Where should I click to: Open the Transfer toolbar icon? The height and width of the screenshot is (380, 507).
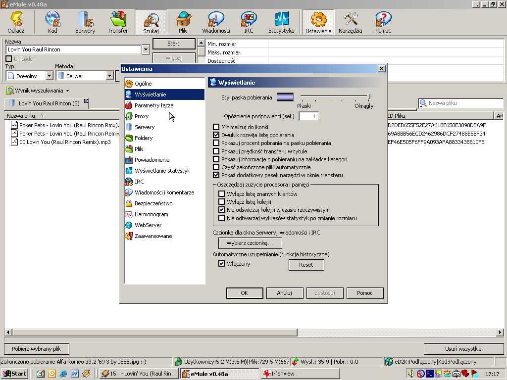[118, 22]
